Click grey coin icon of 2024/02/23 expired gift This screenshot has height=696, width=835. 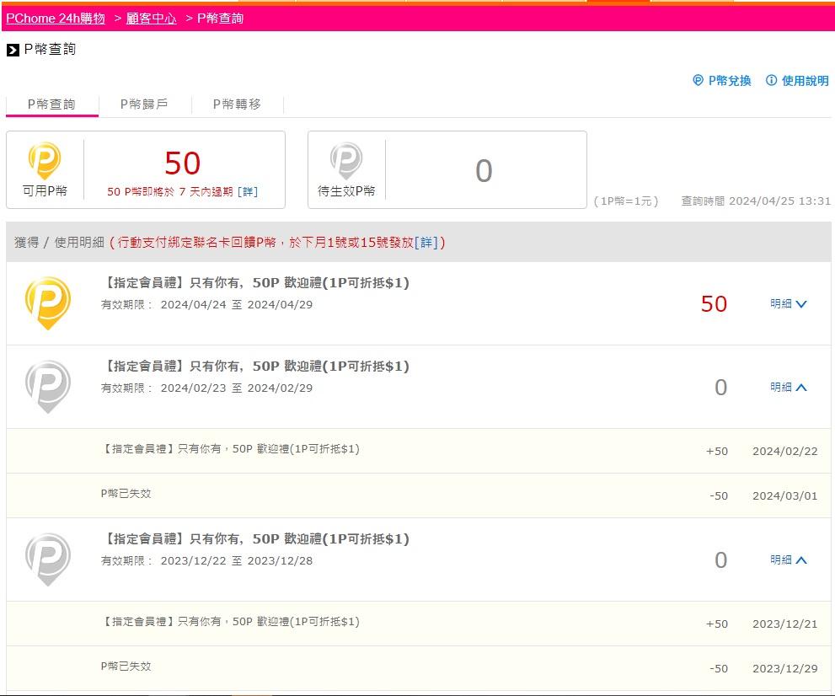click(x=48, y=387)
